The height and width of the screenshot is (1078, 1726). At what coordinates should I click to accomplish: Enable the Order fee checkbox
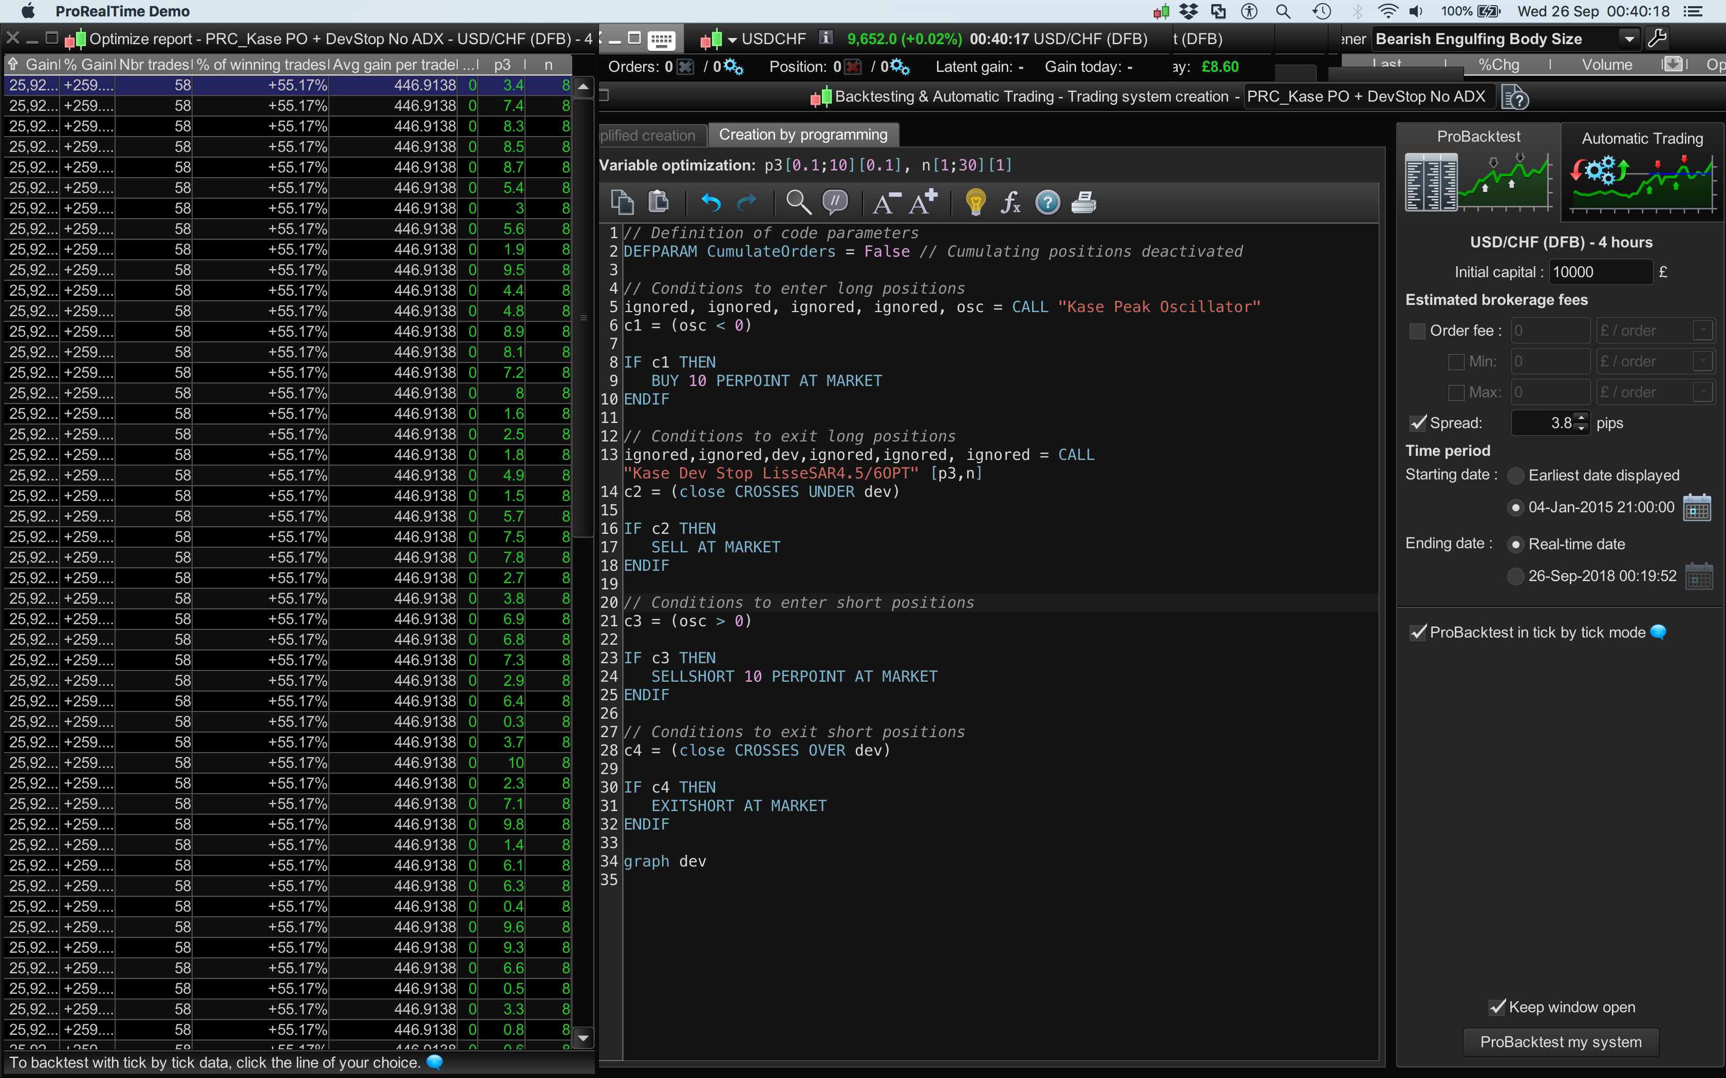(1417, 331)
